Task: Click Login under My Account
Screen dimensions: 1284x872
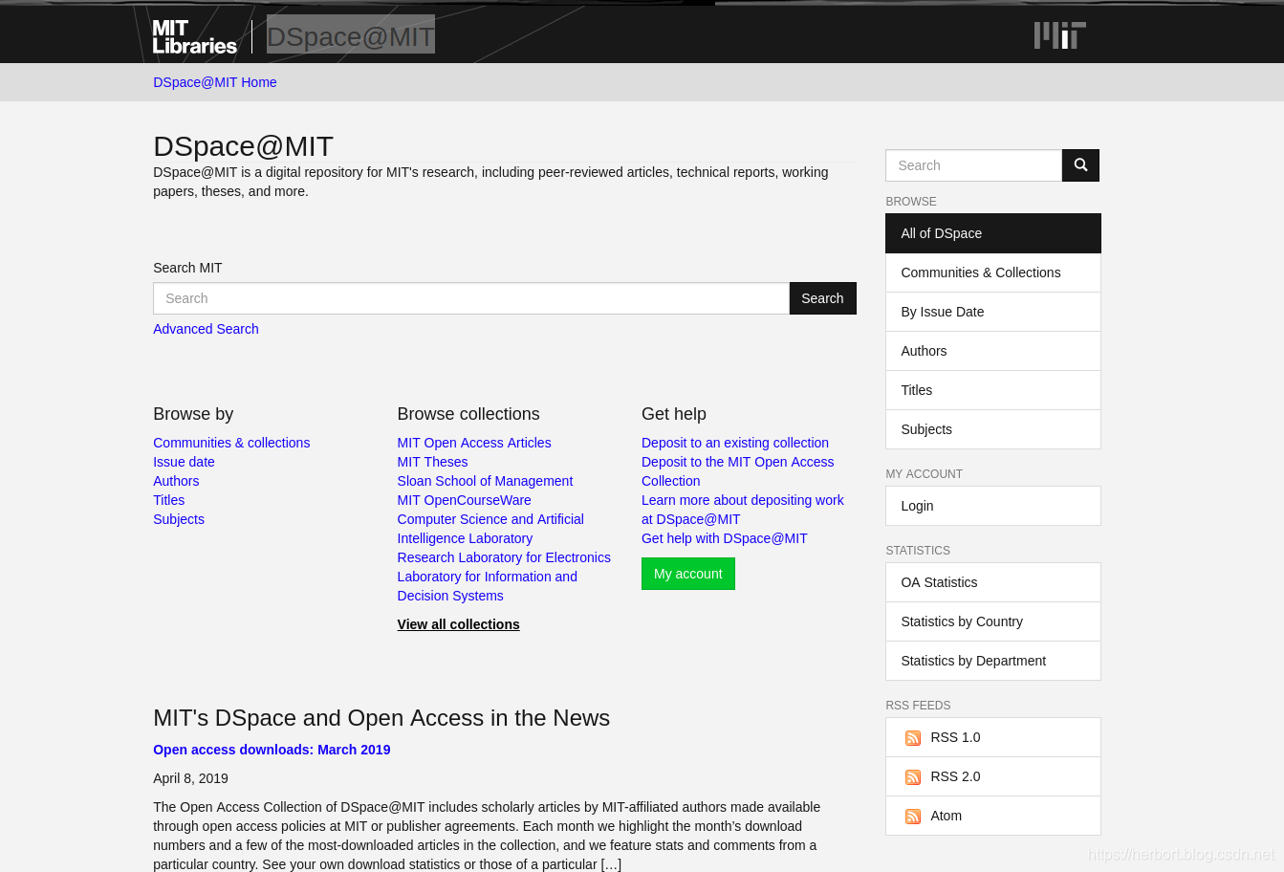Action: 993,506
